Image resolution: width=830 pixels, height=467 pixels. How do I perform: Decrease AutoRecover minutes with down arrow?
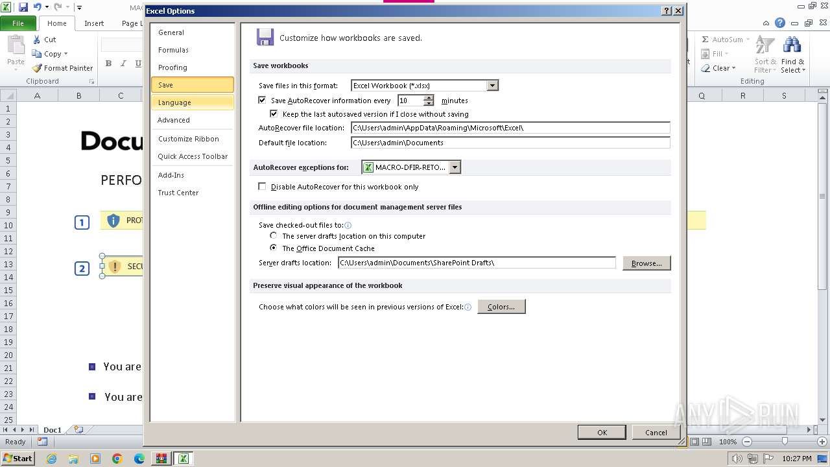click(x=429, y=103)
